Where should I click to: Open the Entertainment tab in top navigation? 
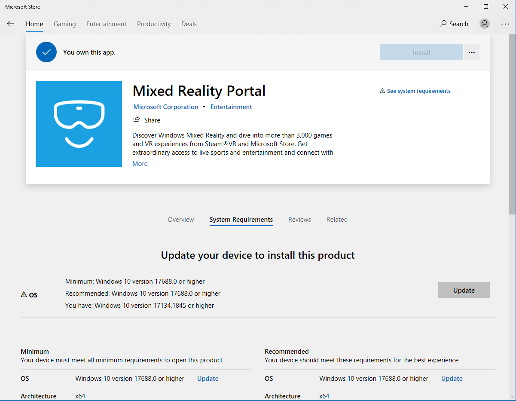coord(107,24)
